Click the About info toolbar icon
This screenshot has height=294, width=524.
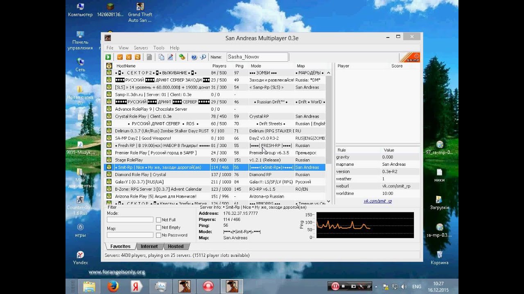203,57
